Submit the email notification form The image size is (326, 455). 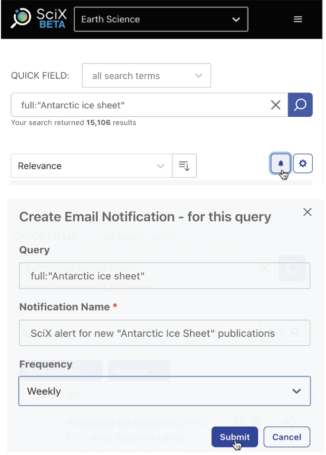pyautogui.click(x=235, y=437)
